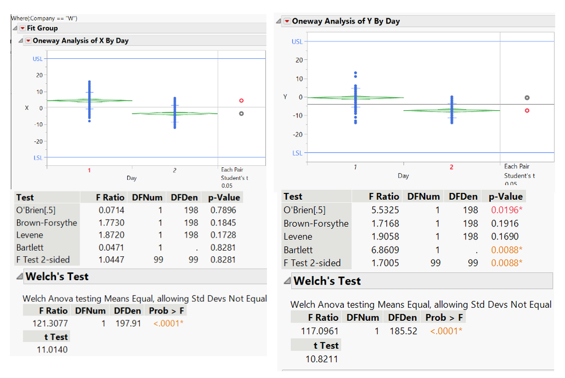Click the Y axis title of right plot
The image size is (565, 378).
coord(286,97)
